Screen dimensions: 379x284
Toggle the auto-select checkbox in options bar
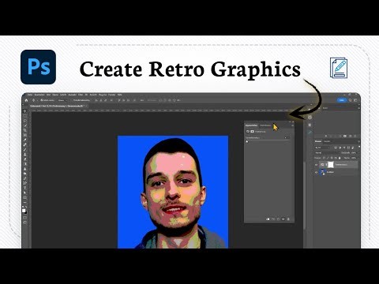point(42,100)
